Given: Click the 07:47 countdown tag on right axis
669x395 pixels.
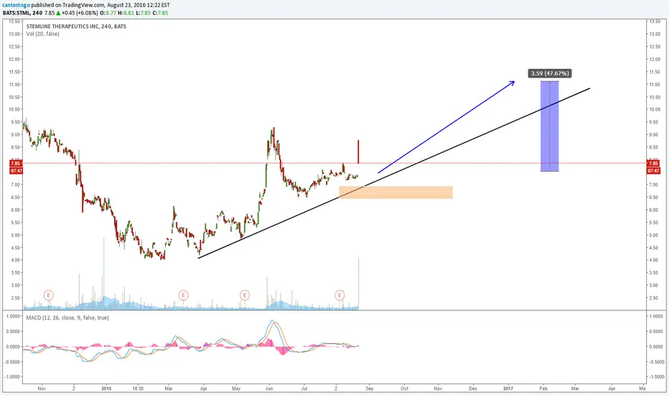Looking at the screenshot, I should coord(653,171).
